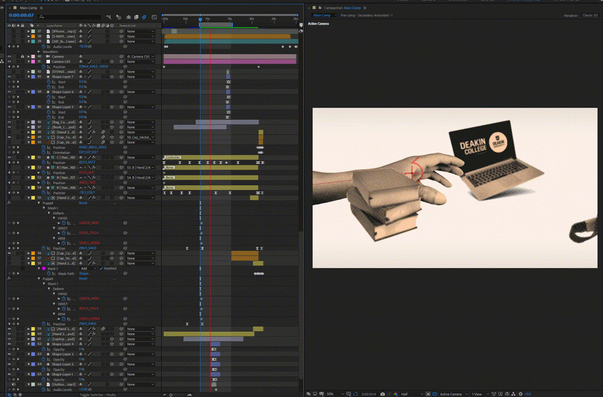Expand the Waveform property
The height and width of the screenshot is (397, 603).
click(x=39, y=51)
